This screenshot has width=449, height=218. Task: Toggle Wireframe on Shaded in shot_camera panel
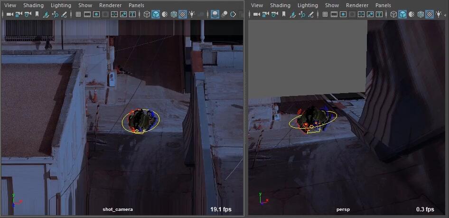click(x=174, y=14)
